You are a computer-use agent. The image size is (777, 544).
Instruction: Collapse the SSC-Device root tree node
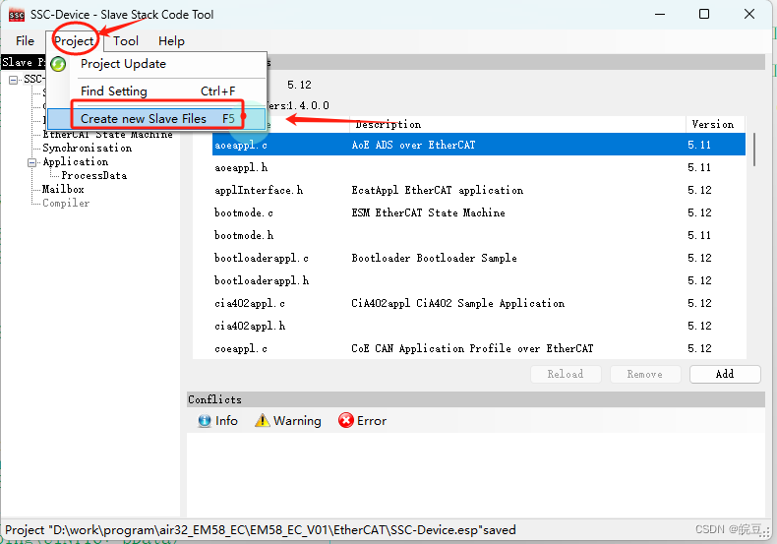[x=14, y=80]
